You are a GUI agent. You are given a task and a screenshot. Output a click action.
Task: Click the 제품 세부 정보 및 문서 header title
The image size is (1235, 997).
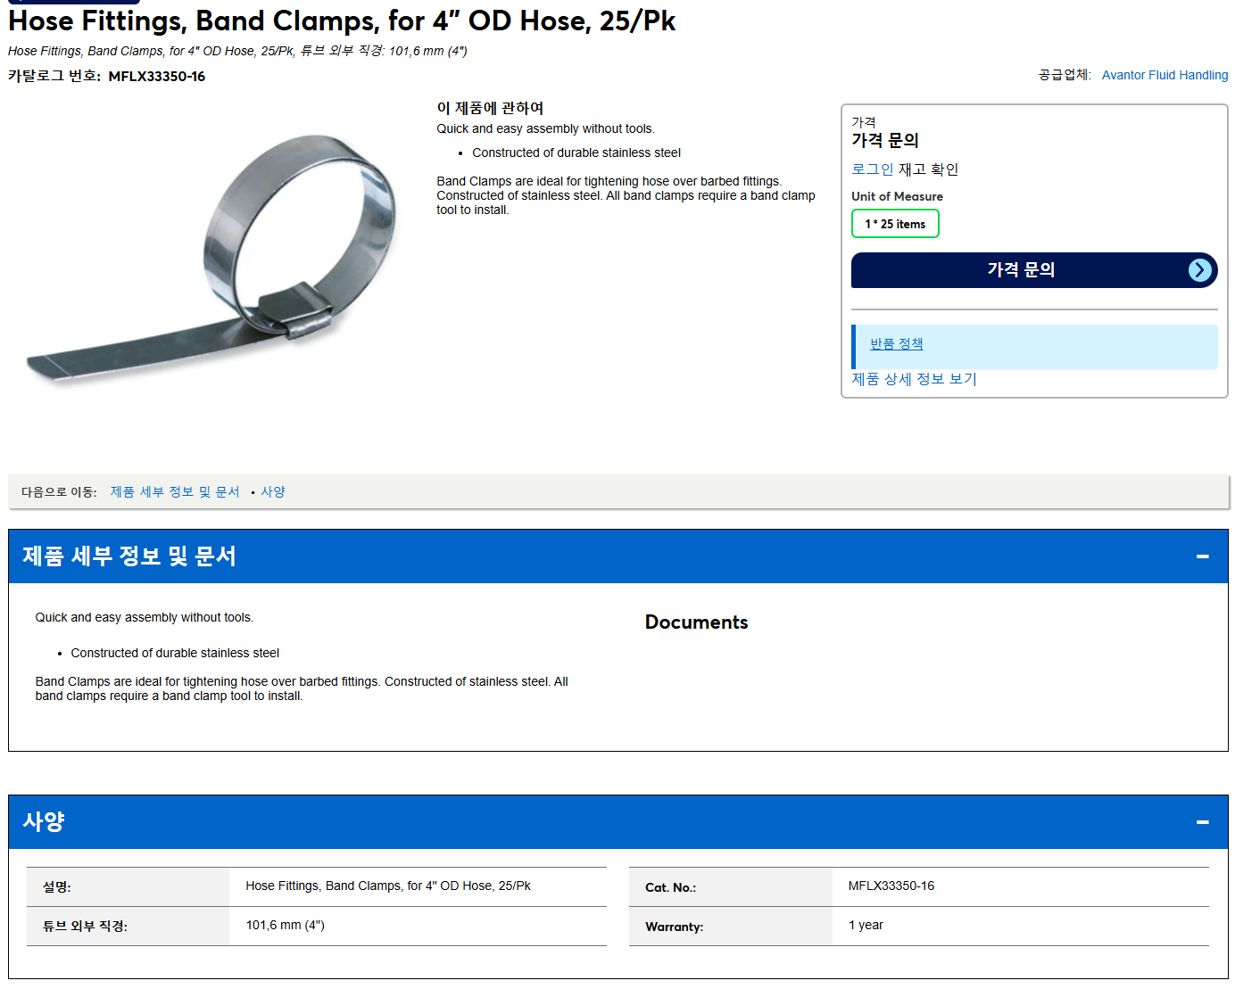[x=129, y=556]
